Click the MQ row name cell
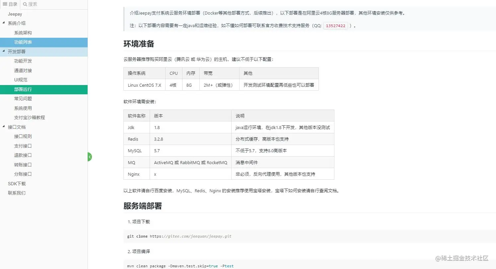Viewport: 496px width, 269px height. (x=137, y=162)
